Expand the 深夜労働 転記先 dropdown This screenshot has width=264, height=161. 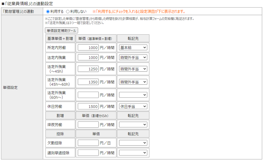pos(133,125)
